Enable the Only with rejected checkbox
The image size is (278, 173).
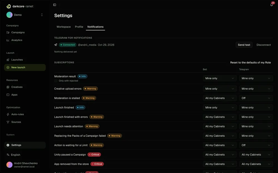(x=56, y=81)
